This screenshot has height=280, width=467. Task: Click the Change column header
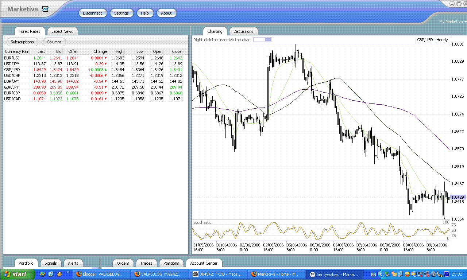pos(94,51)
